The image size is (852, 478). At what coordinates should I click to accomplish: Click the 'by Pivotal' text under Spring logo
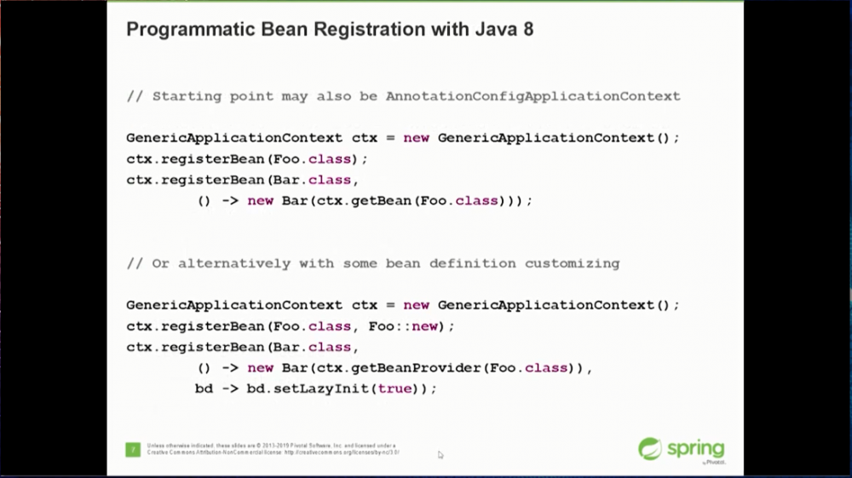tap(713, 463)
